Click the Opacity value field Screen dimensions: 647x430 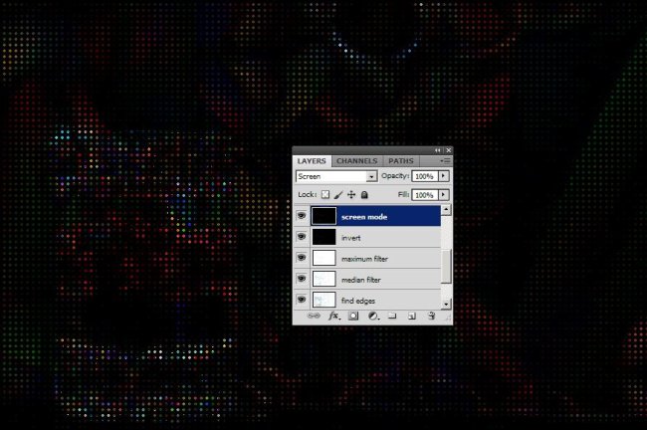pyautogui.click(x=425, y=176)
